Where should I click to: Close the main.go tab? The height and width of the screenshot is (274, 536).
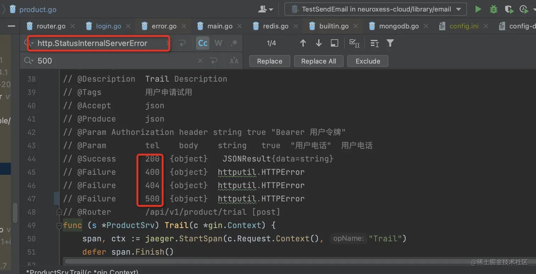[x=240, y=26]
